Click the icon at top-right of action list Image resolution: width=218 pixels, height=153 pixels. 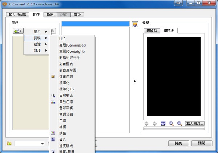tap(135, 24)
